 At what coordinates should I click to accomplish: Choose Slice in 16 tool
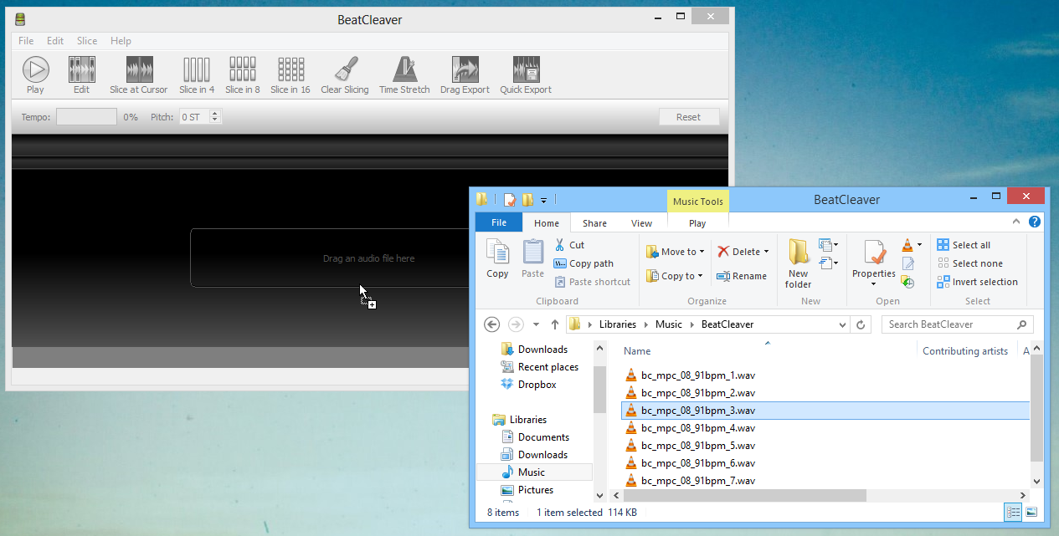(290, 70)
